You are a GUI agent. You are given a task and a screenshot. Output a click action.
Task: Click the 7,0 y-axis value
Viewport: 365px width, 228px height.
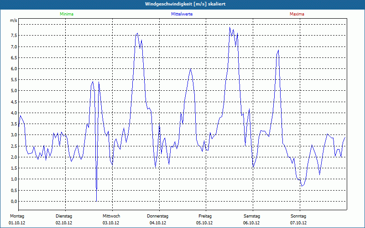14,47
